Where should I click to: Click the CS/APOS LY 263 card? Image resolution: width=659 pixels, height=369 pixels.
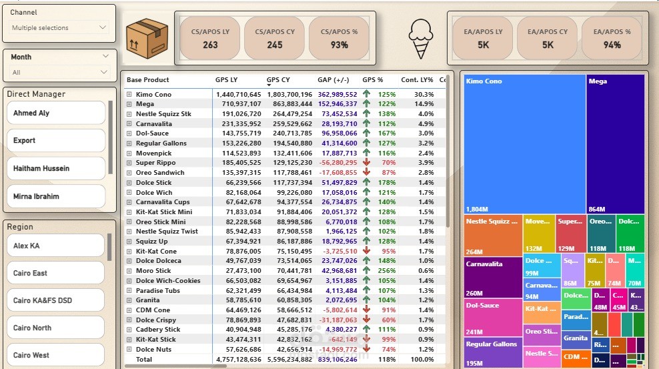(210, 38)
